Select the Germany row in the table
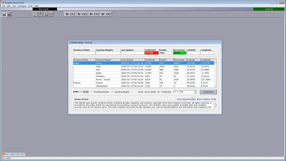 click(x=143, y=76)
